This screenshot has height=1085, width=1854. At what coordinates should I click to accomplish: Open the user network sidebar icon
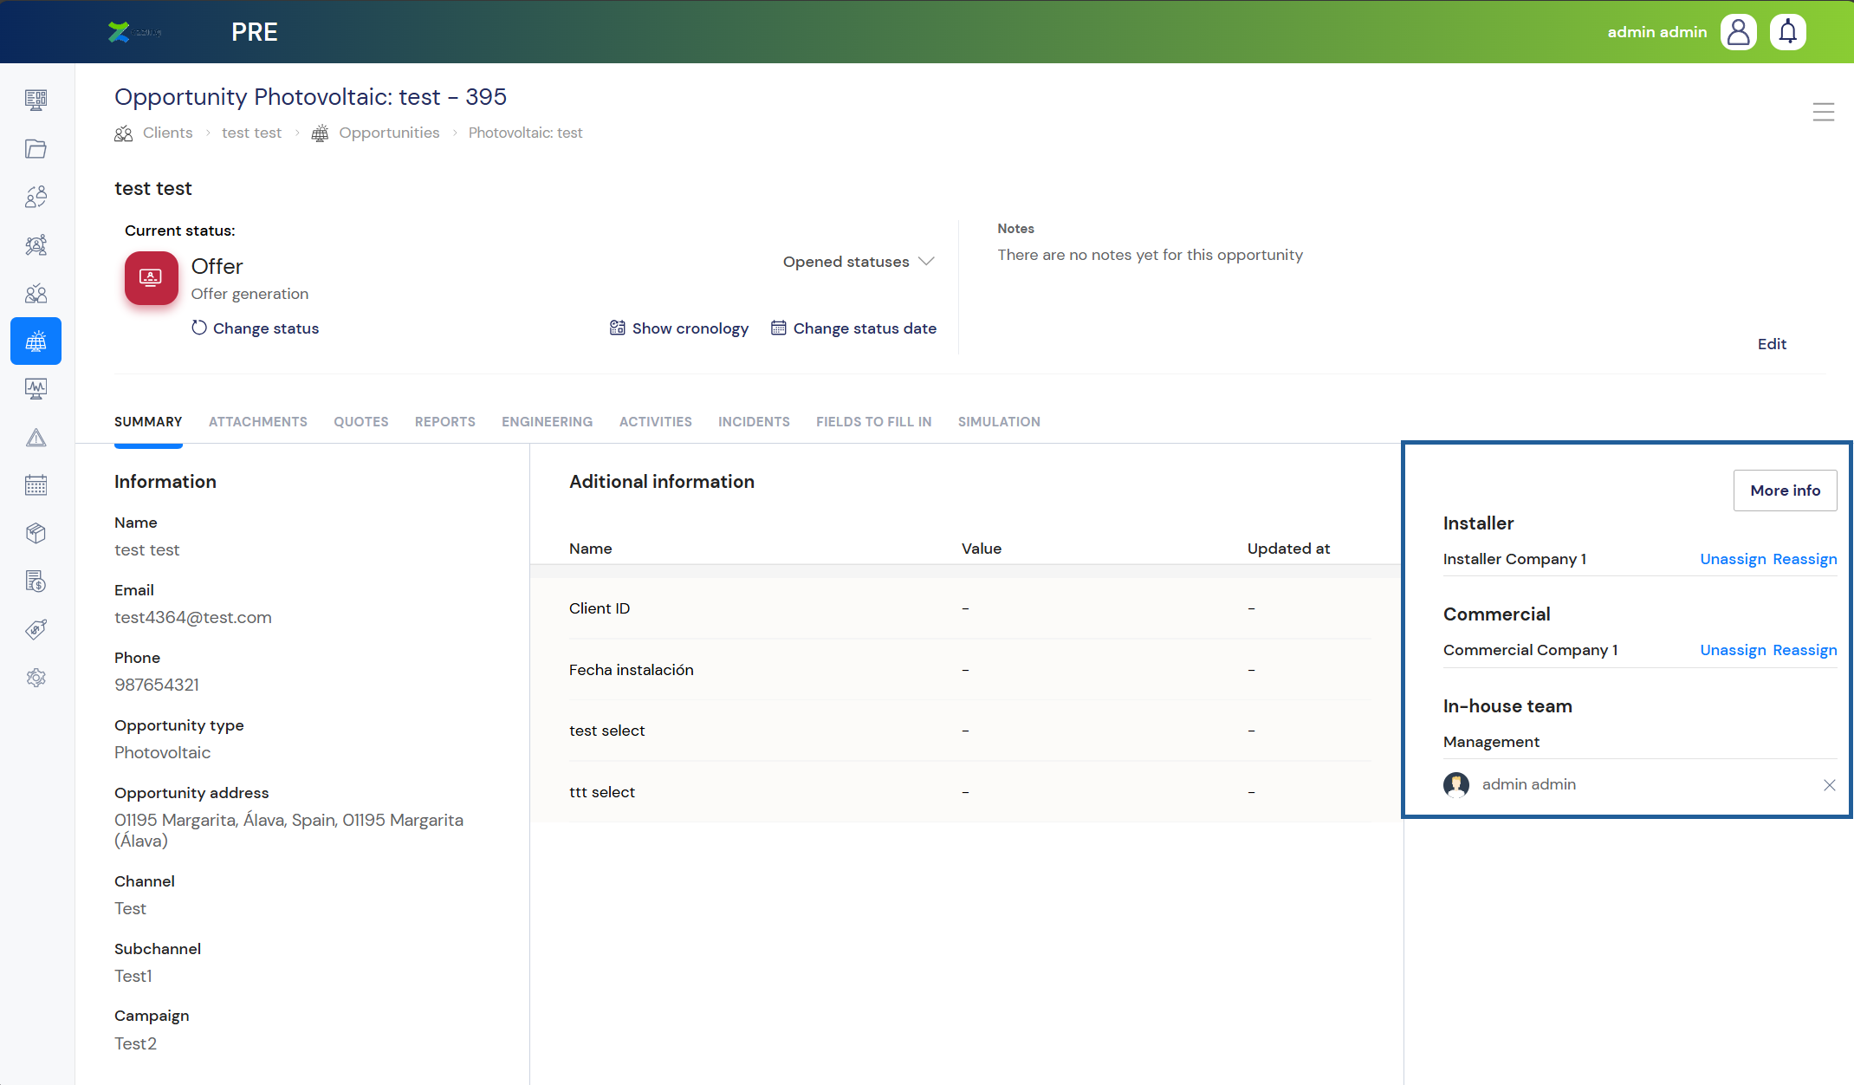click(x=36, y=245)
